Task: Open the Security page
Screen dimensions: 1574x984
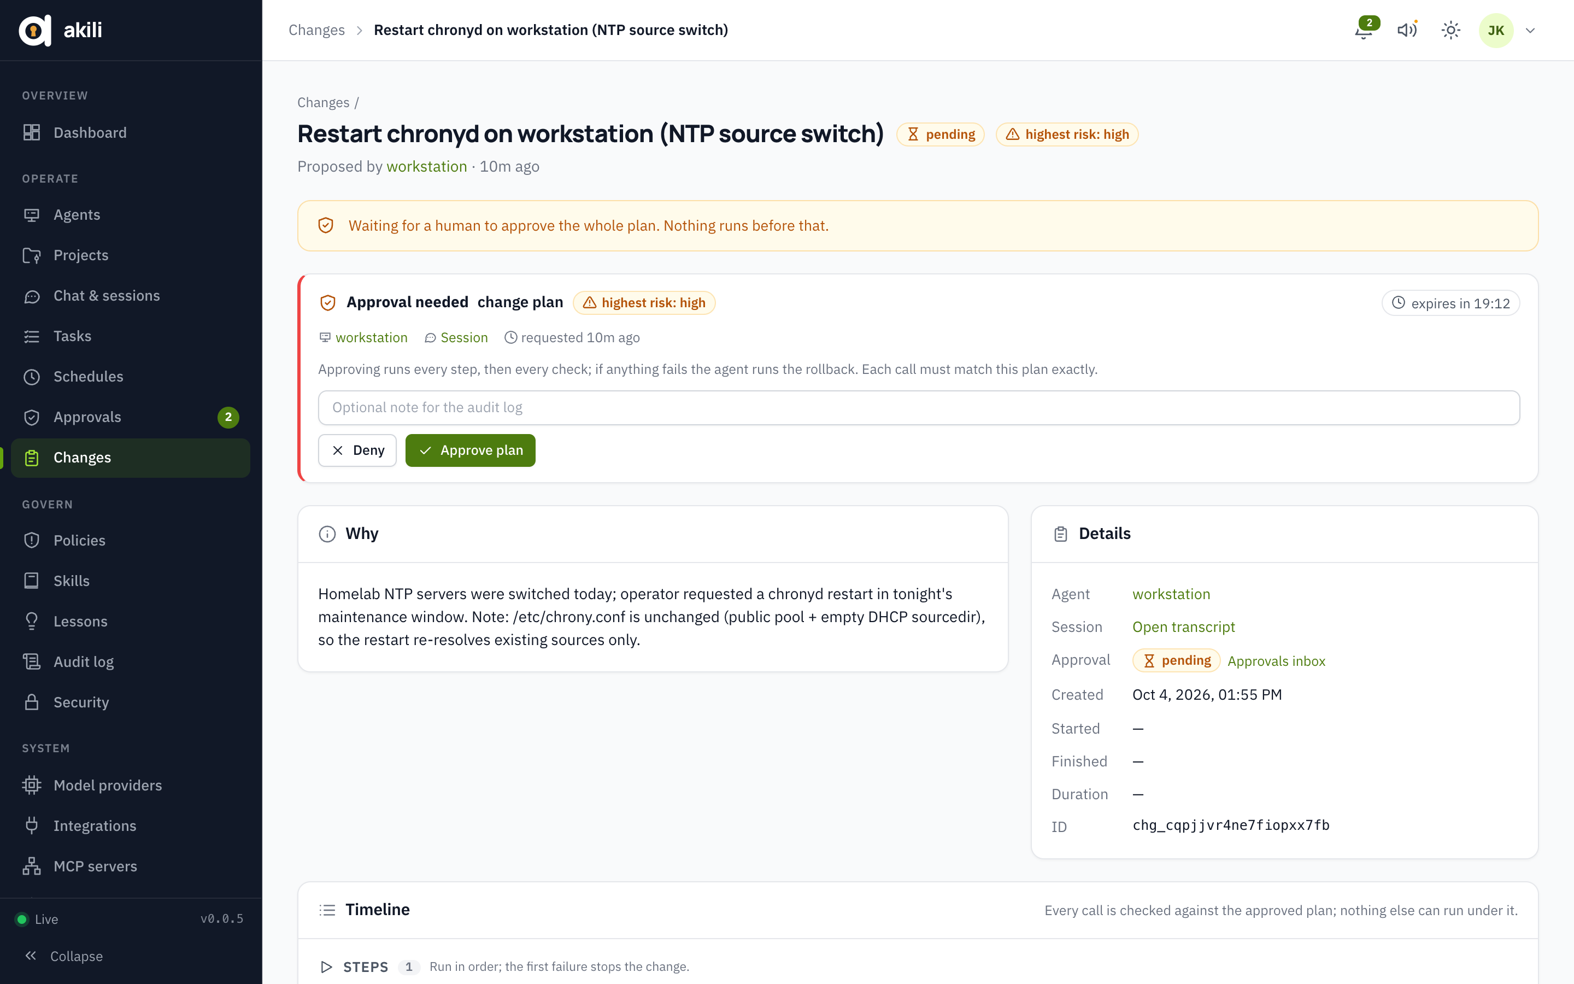Action: click(131, 702)
